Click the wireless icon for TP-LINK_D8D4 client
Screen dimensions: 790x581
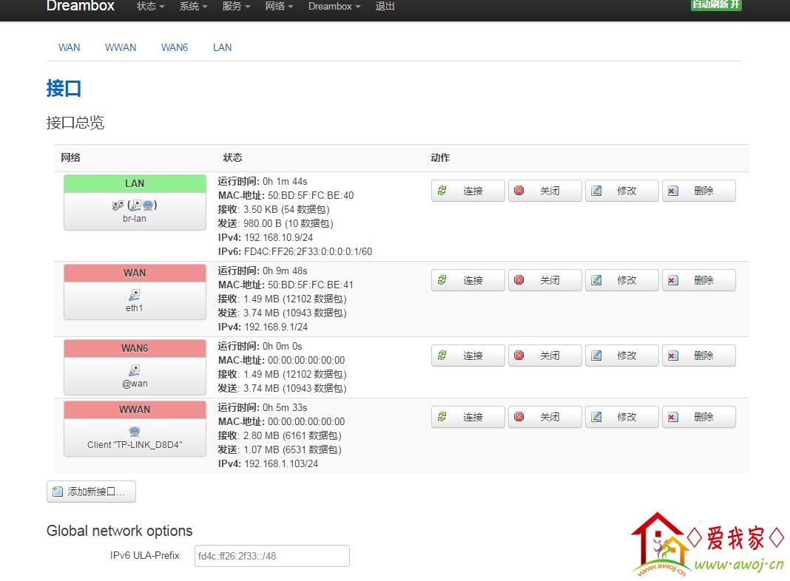point(135,431)
